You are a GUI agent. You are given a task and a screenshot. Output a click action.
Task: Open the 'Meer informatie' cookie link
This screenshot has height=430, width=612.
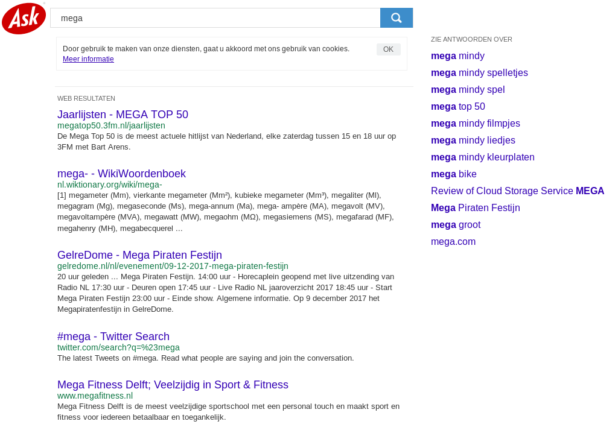tap(88, 59)
